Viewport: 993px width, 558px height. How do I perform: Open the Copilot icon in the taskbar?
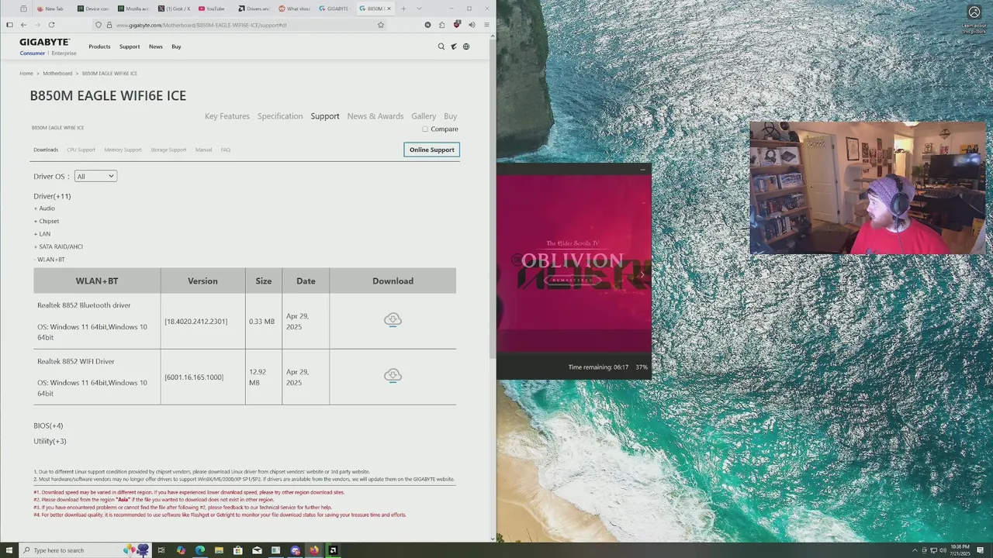pos(181,550)
